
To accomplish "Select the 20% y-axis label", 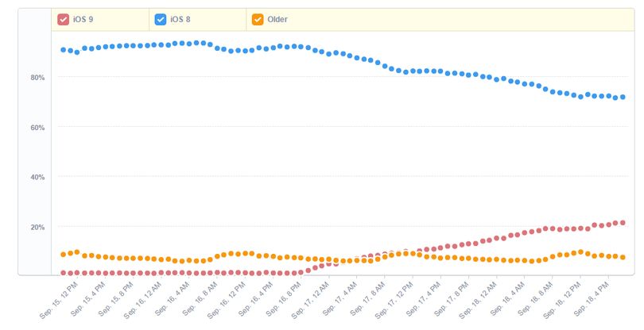I will pyautogui.click(x=37, y=227).
